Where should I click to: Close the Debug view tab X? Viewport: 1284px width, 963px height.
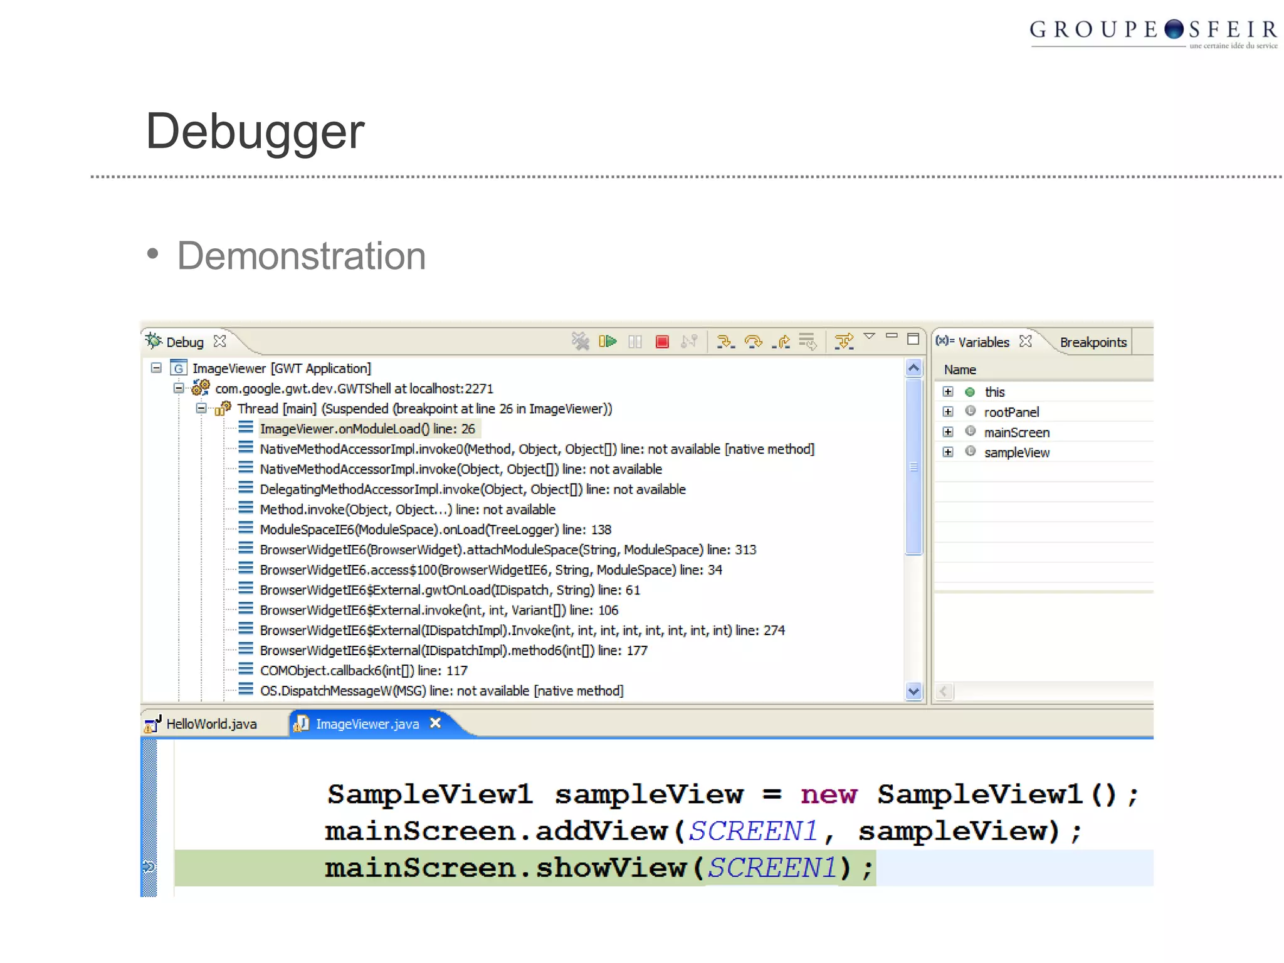pos(219,341)
